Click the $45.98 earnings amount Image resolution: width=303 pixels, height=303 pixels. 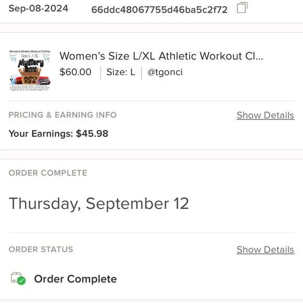click(x=92, y=134)
